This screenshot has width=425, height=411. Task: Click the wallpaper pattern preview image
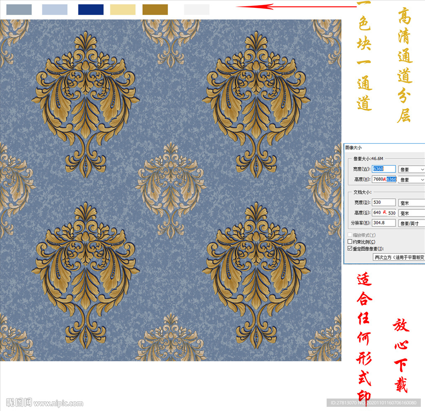(171, 190)
